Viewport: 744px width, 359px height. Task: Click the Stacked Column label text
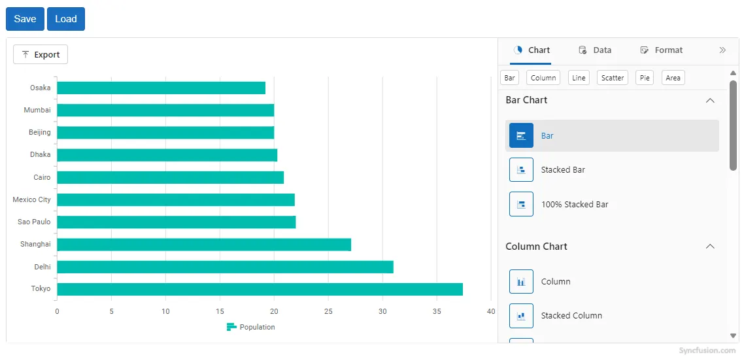[x=572, y=316]
